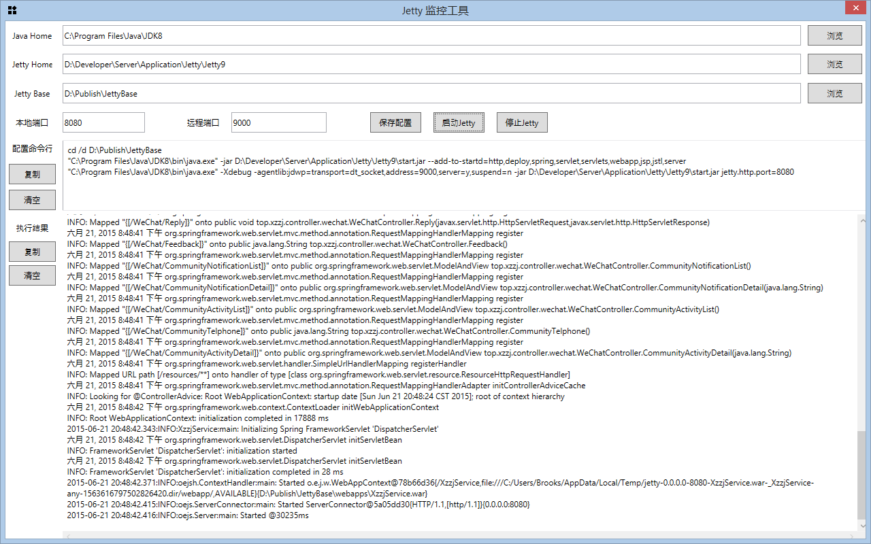Click 停止Jetty to stop the server
The width and height of the screenshot is (871, 544).
click(522, 123)
